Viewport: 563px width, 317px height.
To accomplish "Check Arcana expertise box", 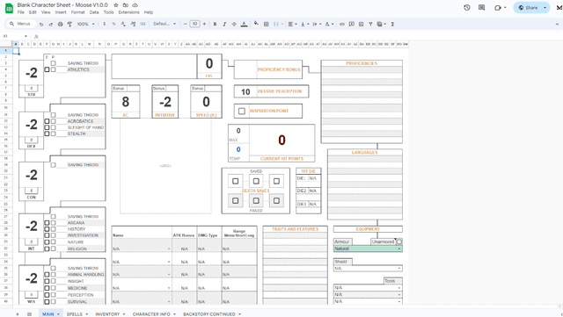I will tap(47, 223).
